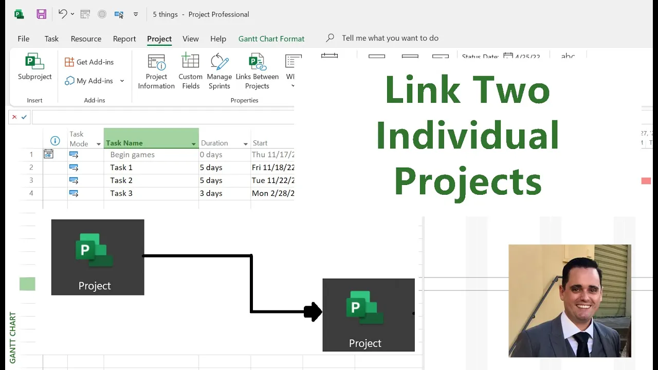
Task: Select row header number 4
Action: coord(31,193)
